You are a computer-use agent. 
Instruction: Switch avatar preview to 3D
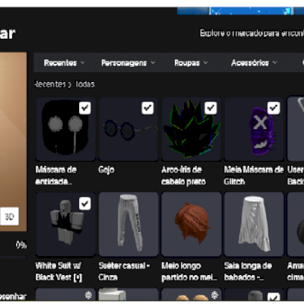point(9,217)
